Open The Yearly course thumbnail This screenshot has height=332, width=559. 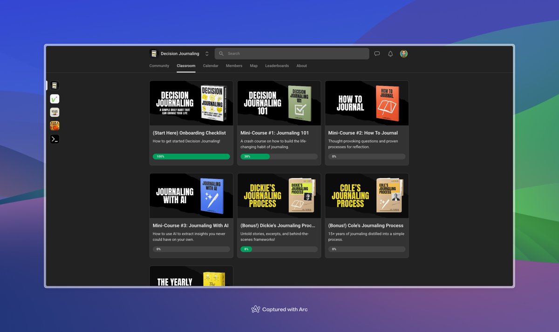[191, 276]
